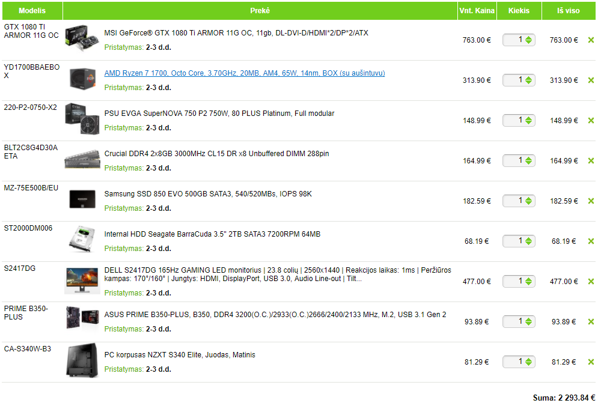Click the Iš viso column header
The height and width of the screenshot is (406, 601).
click(569, 11)
